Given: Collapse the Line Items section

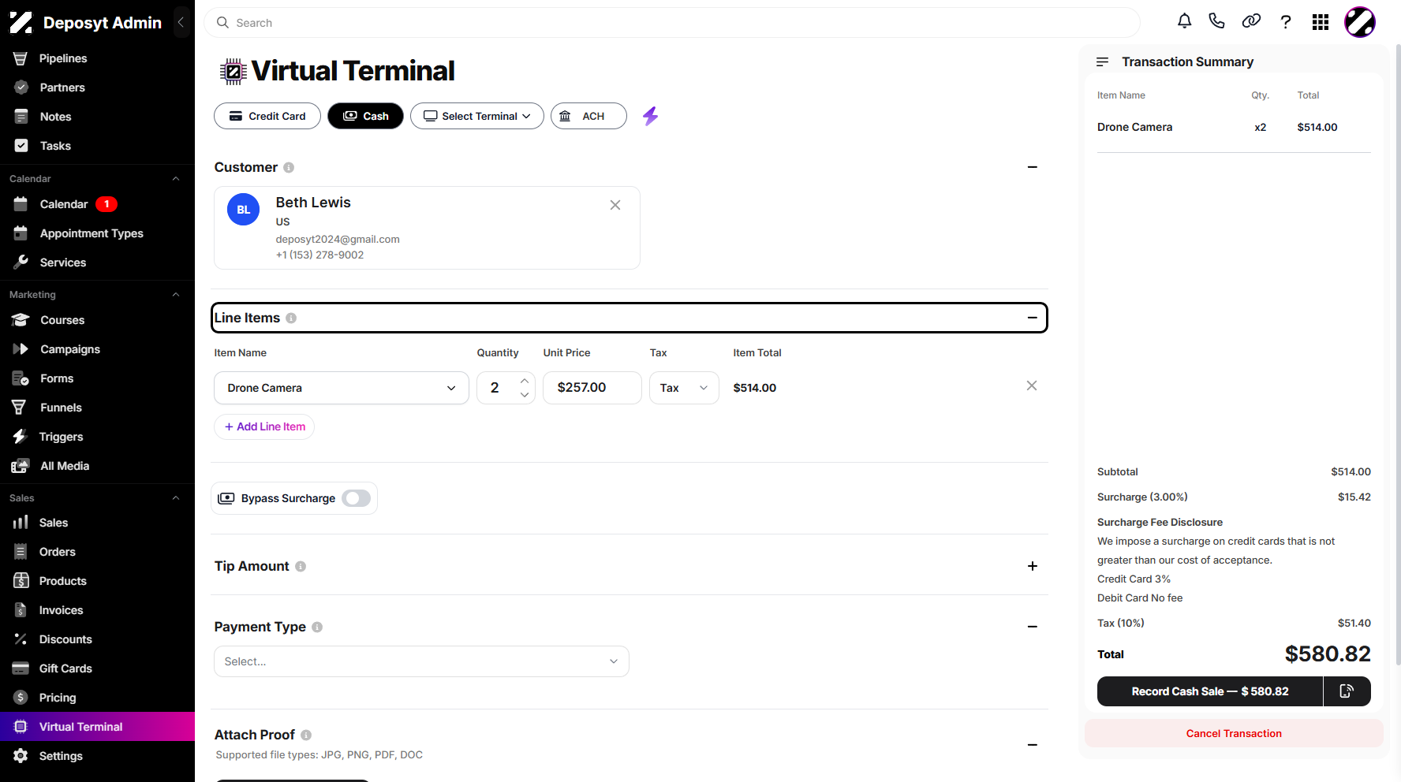Looking at the screenshot, I should (1032, 318).
